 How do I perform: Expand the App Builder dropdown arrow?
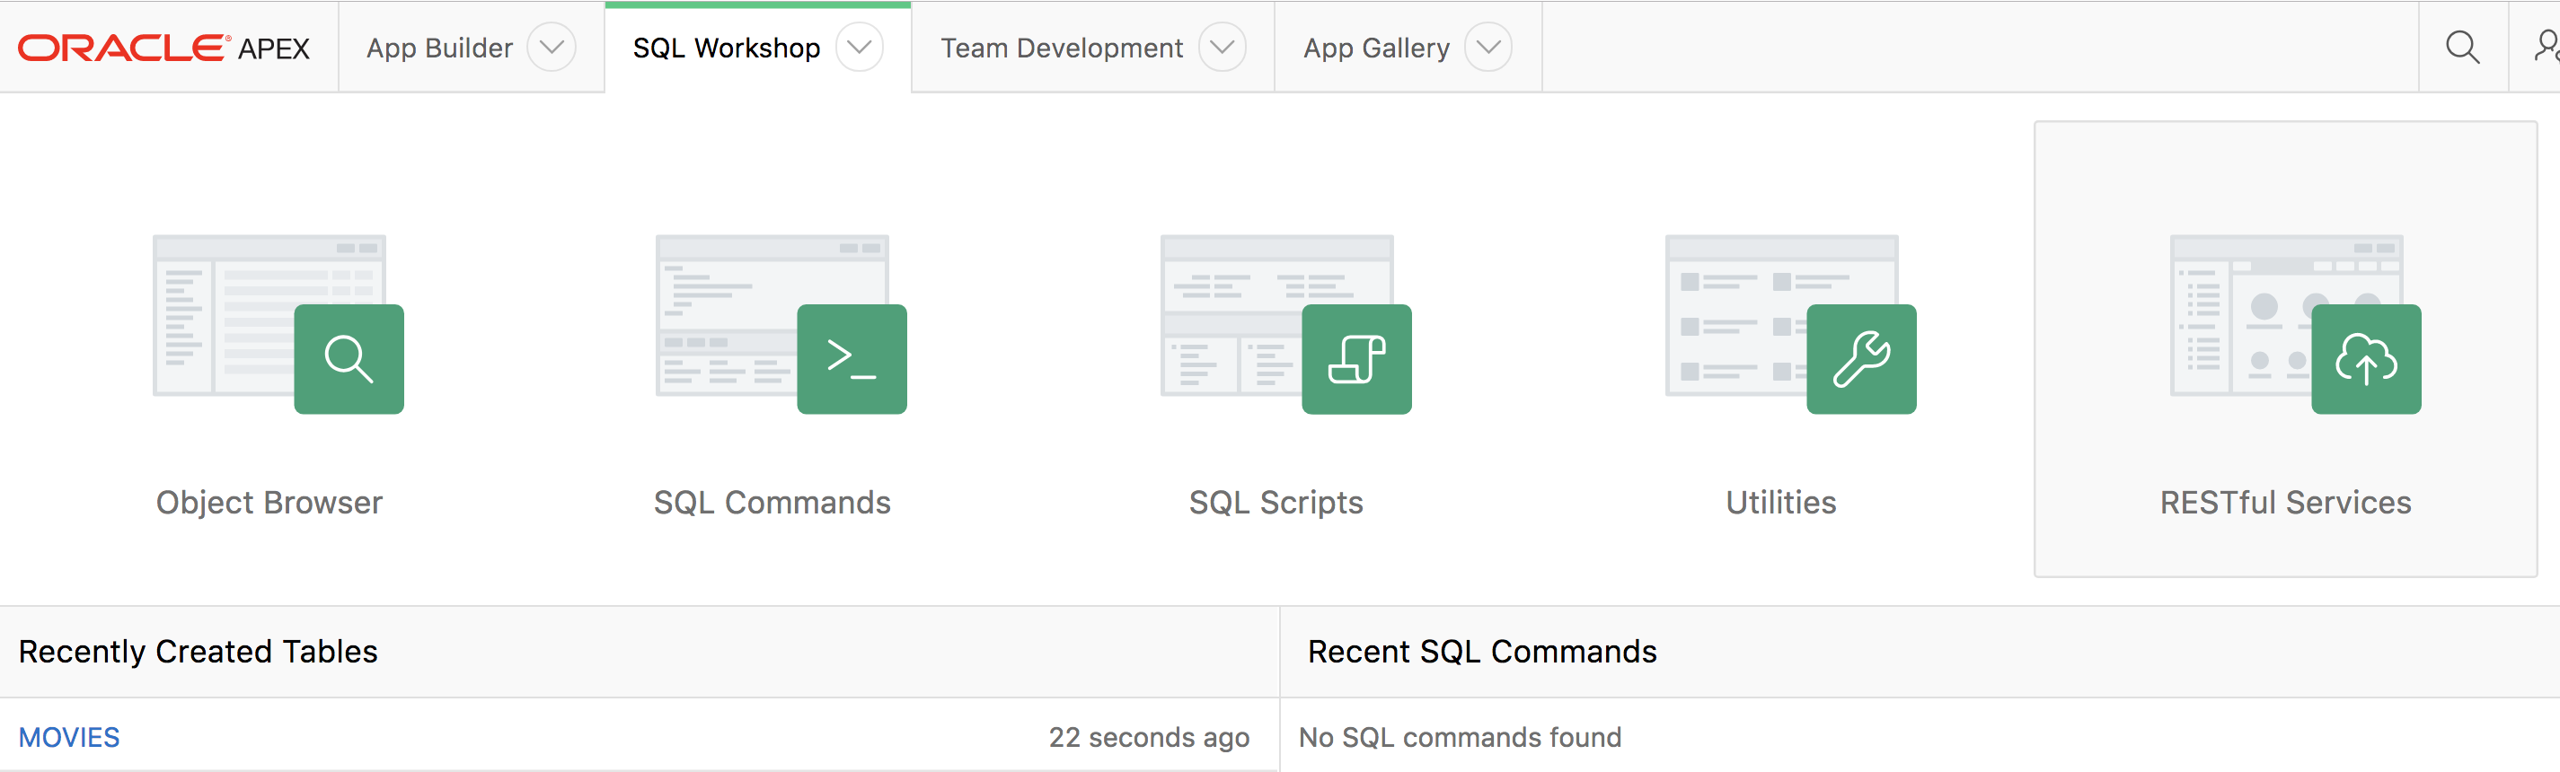coord(552,48)
